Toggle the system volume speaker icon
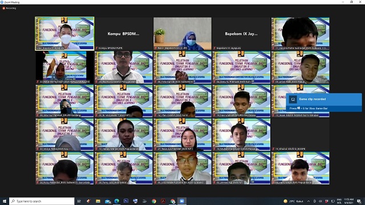The image size is (365, 205). (321, 201)
